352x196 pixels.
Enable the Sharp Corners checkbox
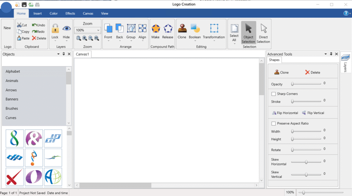[274, 94]
